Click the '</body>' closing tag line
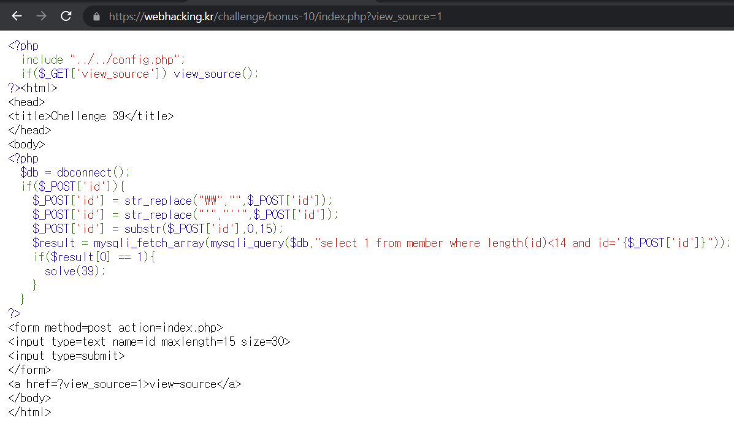Viewport: 734px width, 434px height. coord(29,398)
